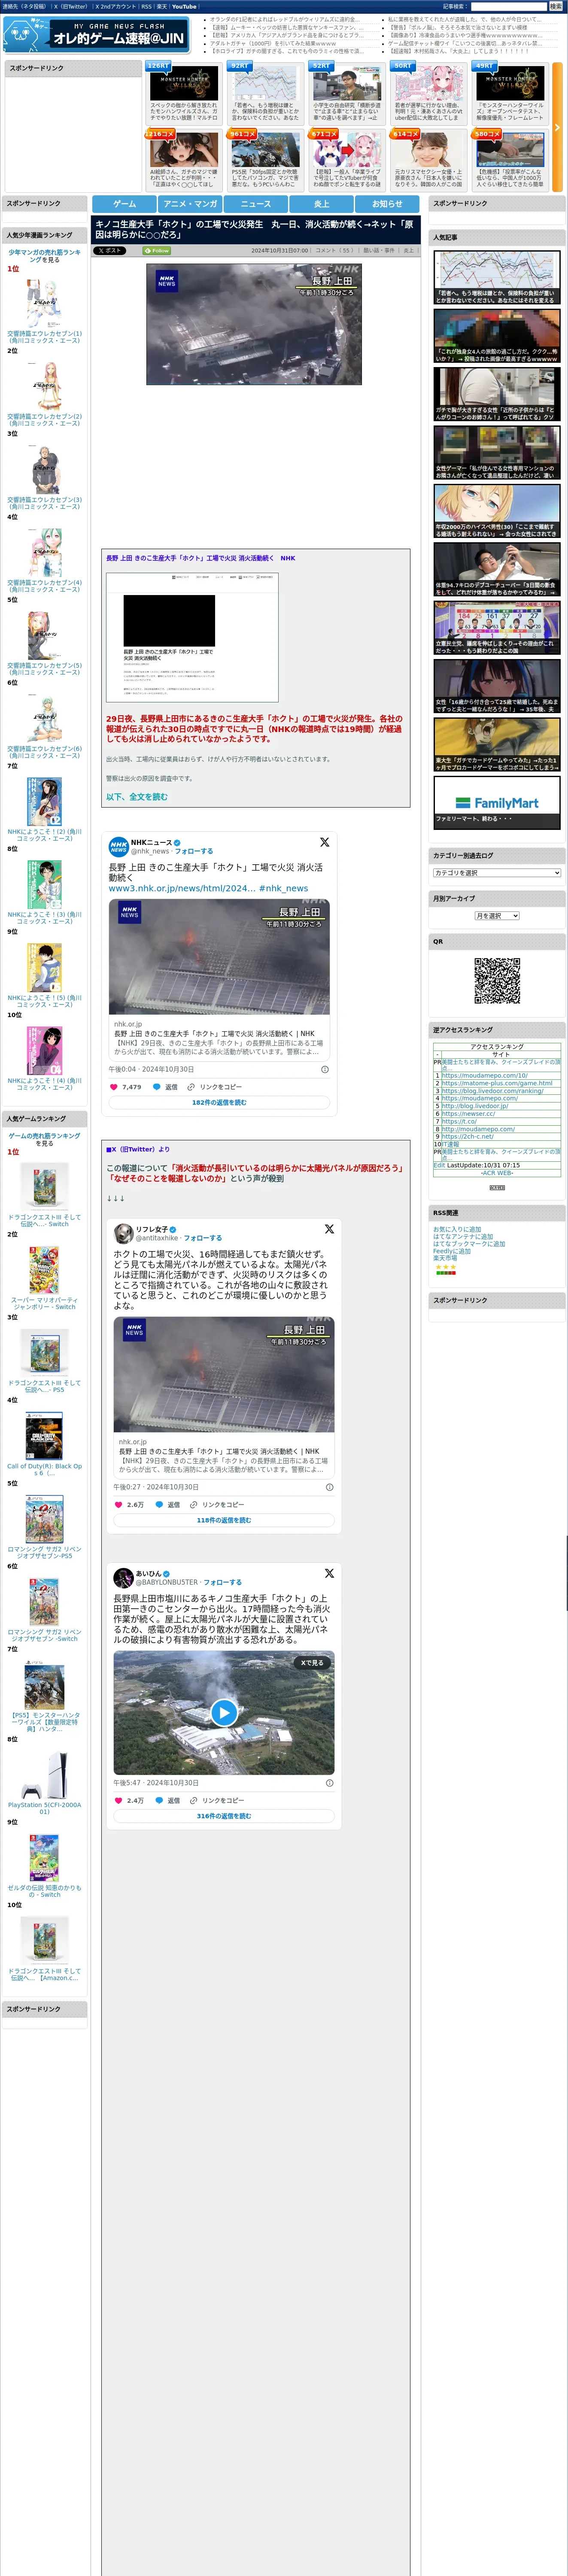Like the あいひん tweet with 2.4万 likes
Screen dimensions: 568x2576
tap(119, 1800)
